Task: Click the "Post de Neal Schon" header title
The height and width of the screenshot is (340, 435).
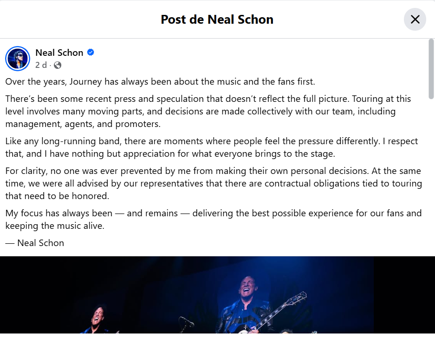Action: point(217,20)
